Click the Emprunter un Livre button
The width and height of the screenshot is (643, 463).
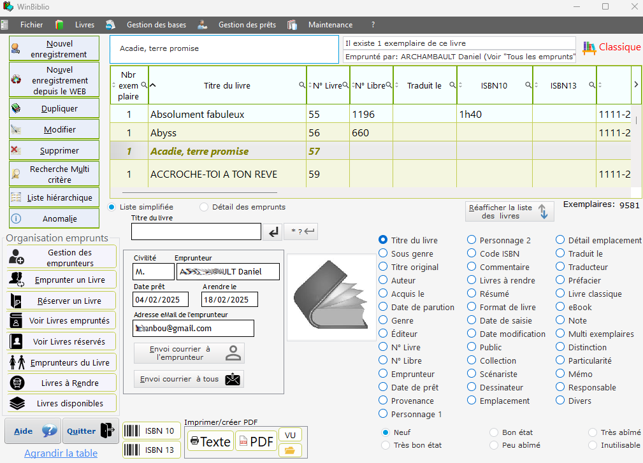(x=62, y=280)
